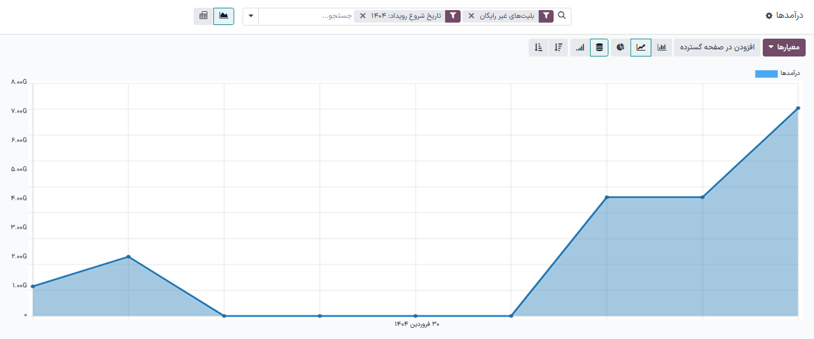Switch to bar chart view
The image size is (814, 339).
[662, 48]
